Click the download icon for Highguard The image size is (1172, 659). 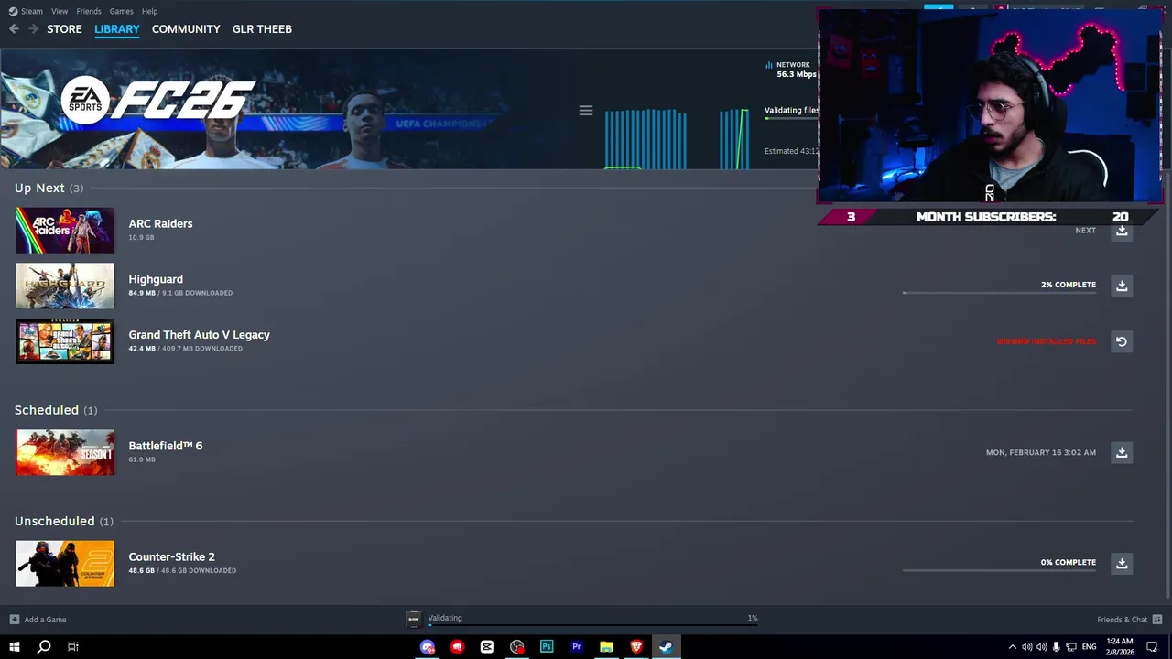pos(1122,286)
